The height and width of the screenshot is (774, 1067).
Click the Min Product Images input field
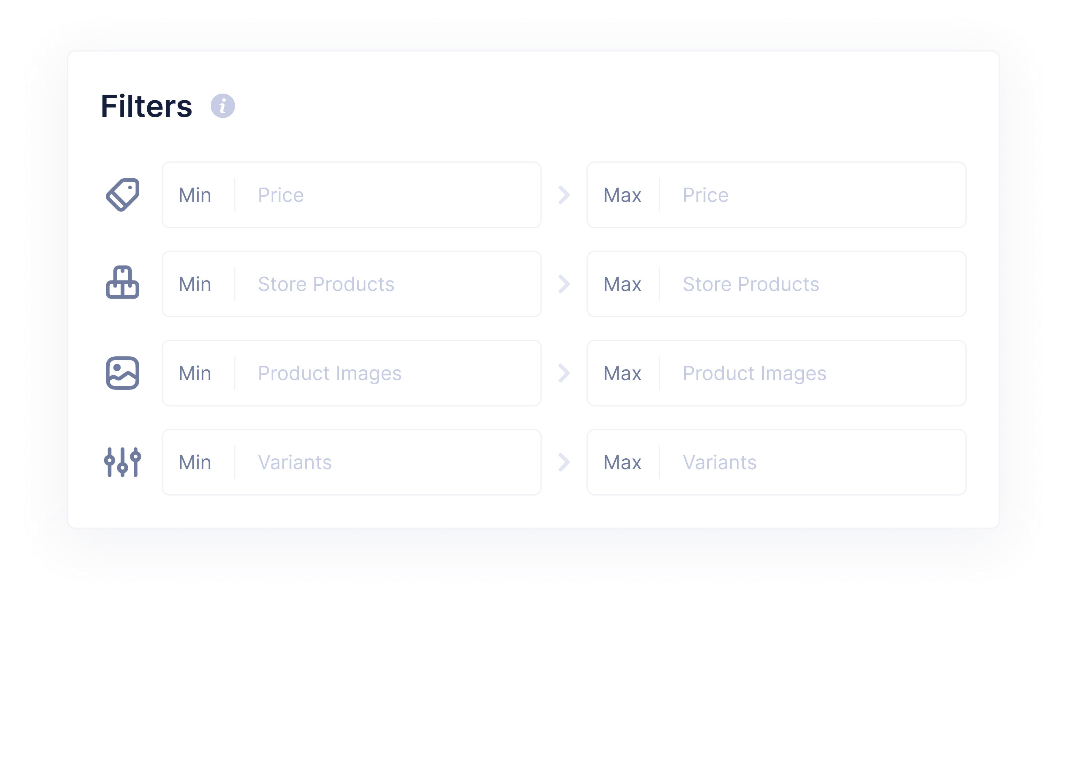tap(376, 373)
